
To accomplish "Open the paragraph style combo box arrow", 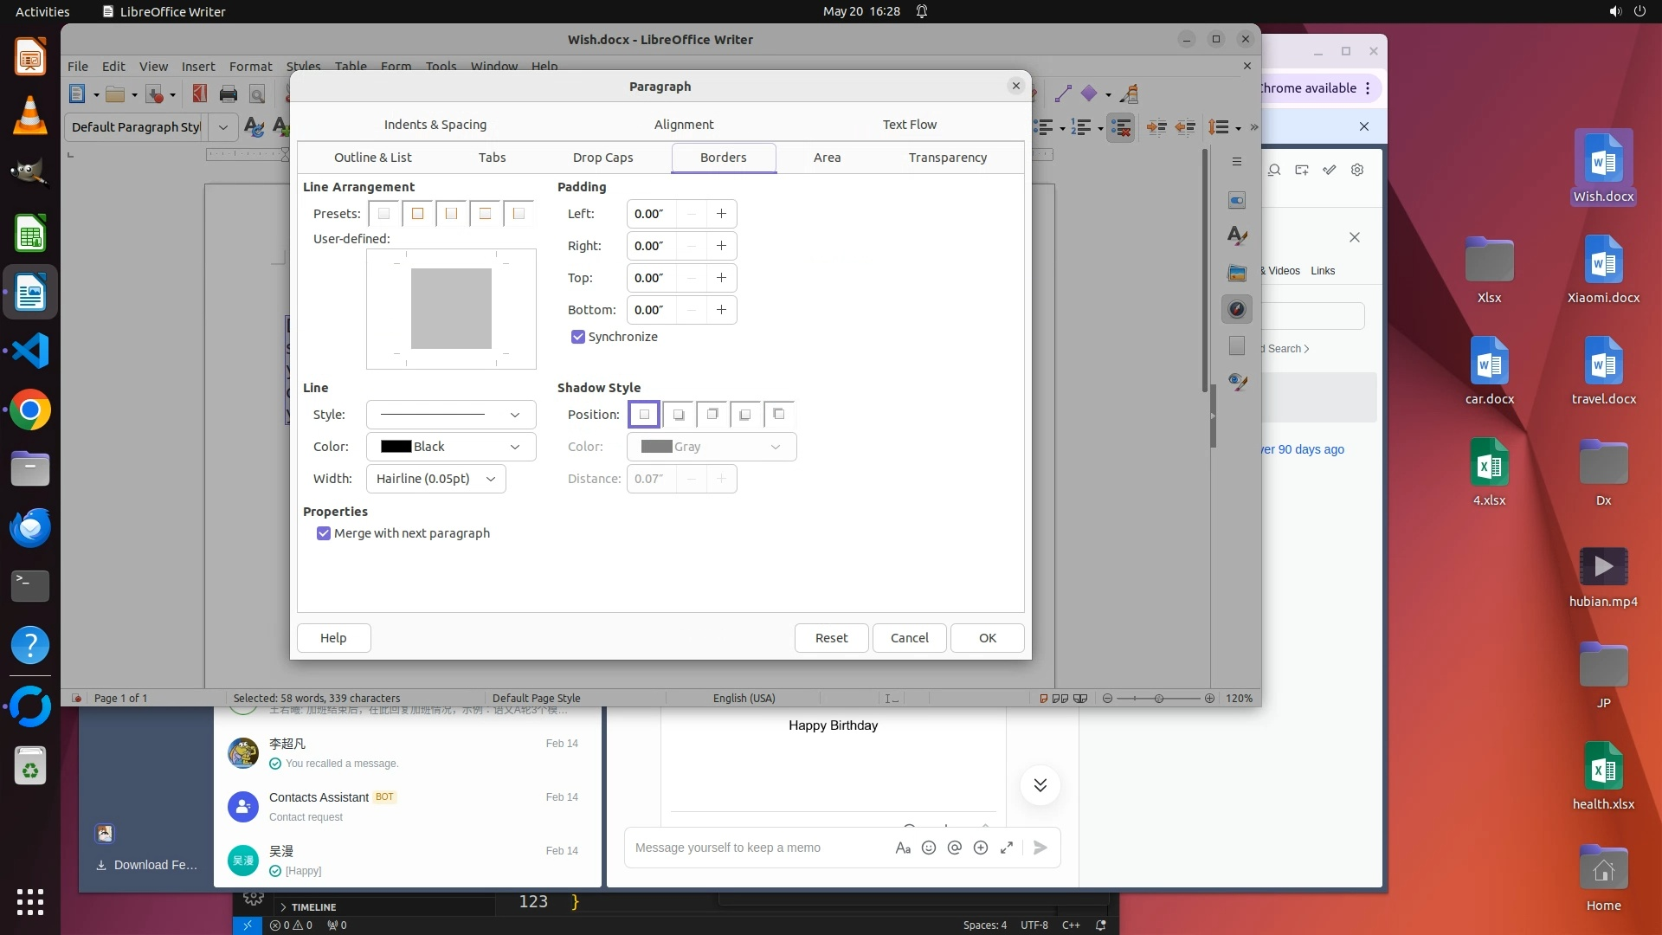I will pos(223,127).
